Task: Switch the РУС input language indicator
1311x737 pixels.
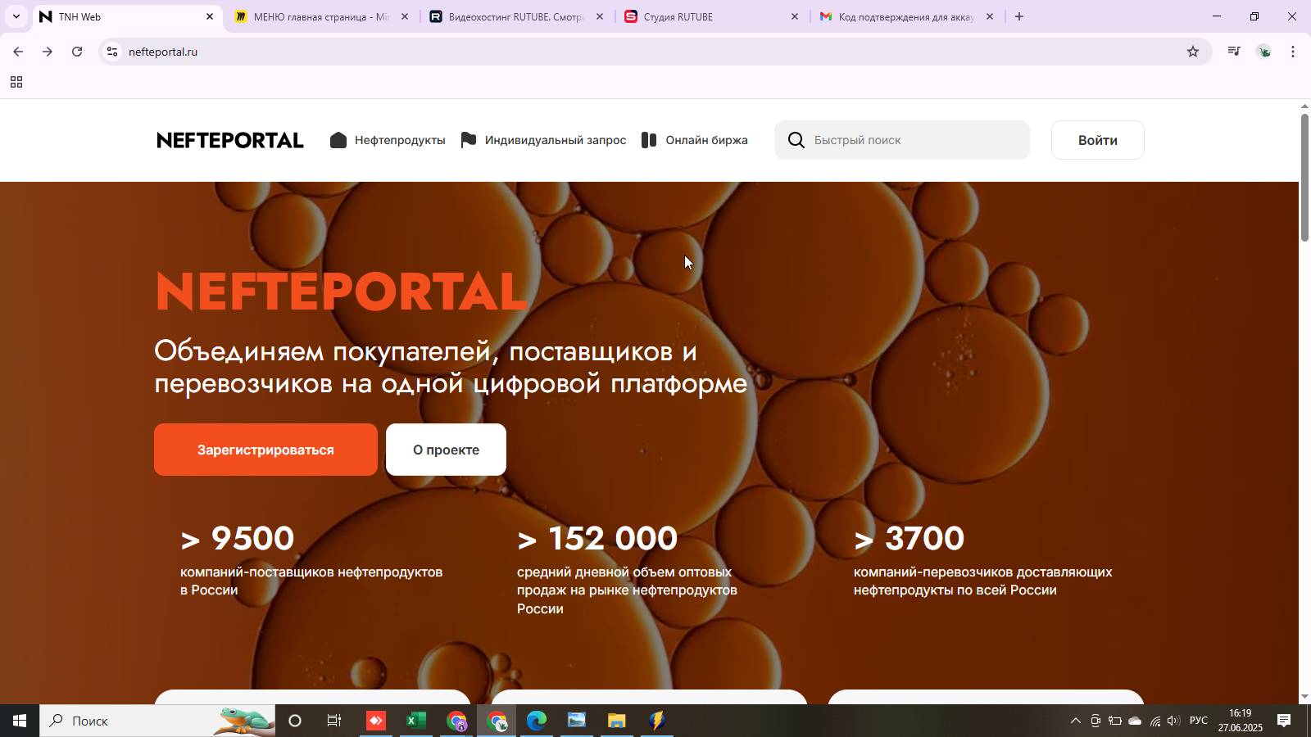Action: click(1199, 721)
